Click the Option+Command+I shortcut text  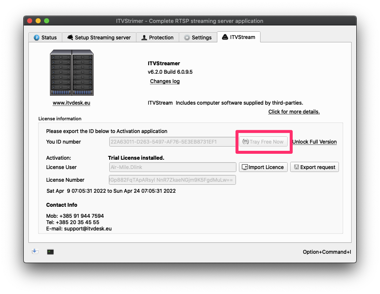327,252
